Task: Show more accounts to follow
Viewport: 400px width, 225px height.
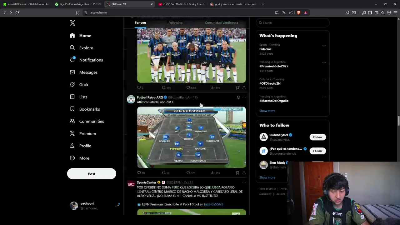Action: (x=267, y=177)
